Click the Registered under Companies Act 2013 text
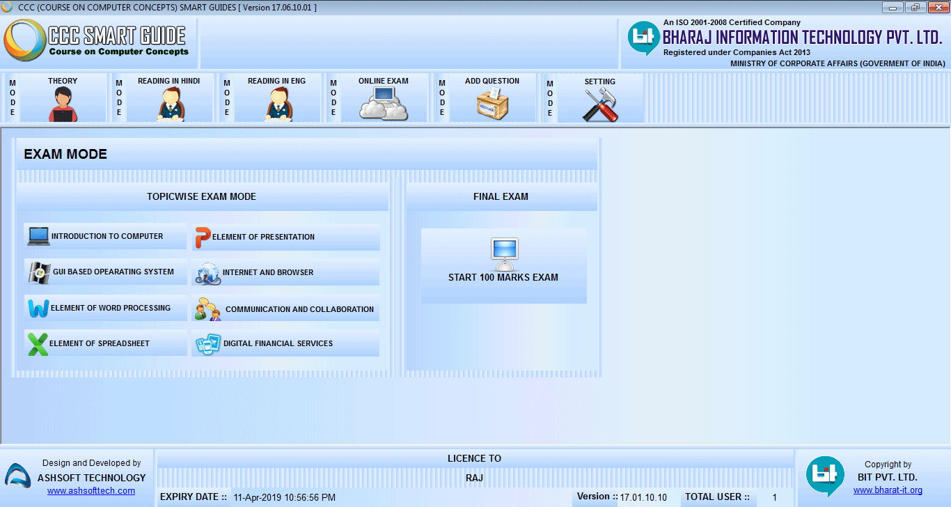The height and width of the screenshot is (507, 951). pos(737,52)
